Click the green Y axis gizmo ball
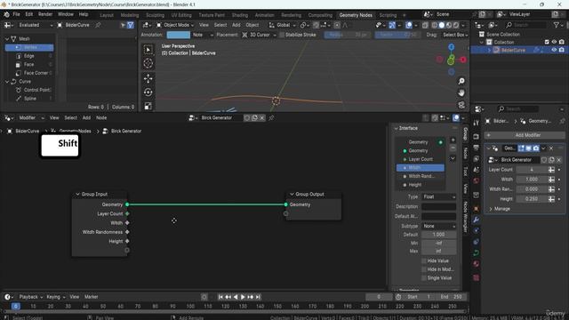The image size is (569, 320). 451,60
